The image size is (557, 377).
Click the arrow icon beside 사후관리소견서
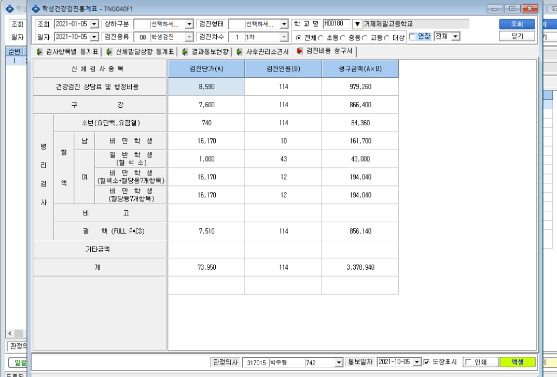(x=239, y=52)
